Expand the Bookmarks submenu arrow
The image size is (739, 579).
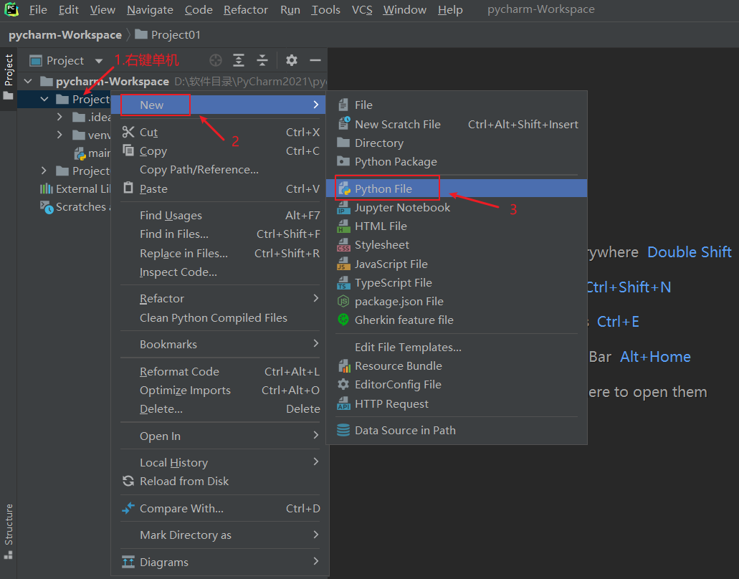click(x=316, y=344)
